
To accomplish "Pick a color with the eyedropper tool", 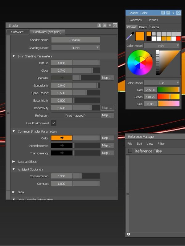I will pos(130,37).
